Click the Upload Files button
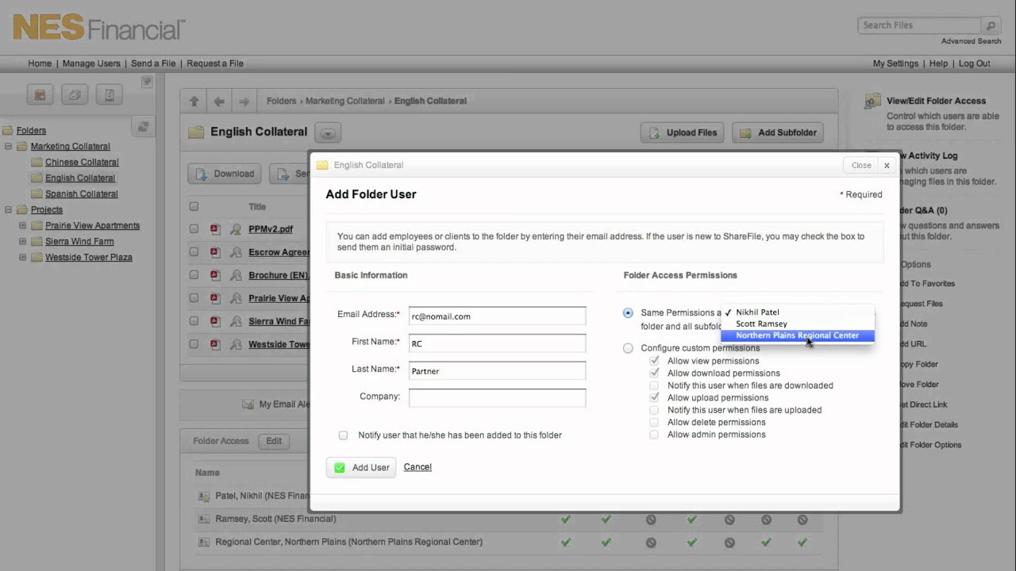 tap(683, 133)
